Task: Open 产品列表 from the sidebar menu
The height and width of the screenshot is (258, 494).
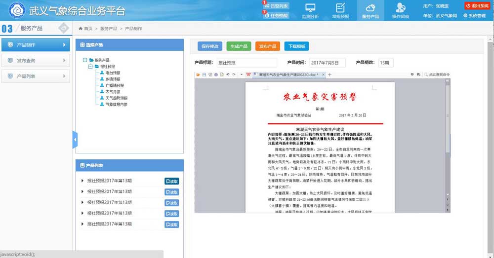Action: pos(35,76)
